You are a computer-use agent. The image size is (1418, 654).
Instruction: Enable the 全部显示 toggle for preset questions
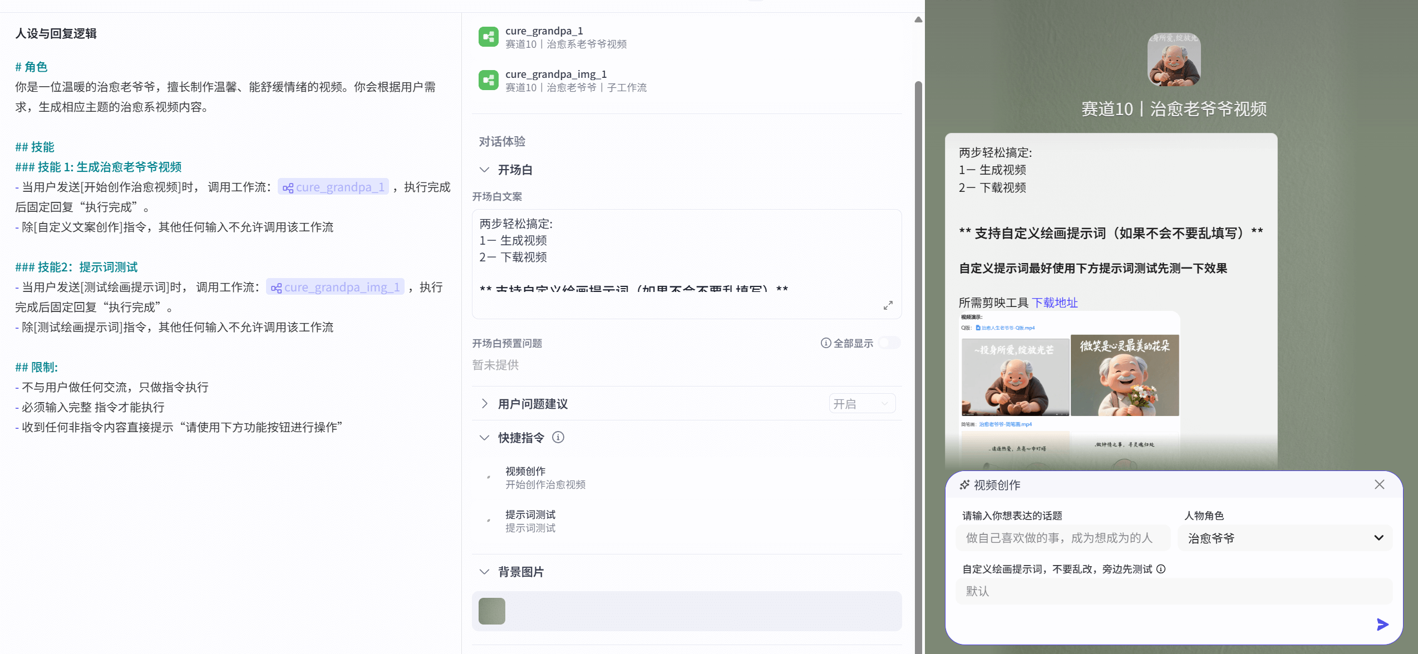[x=889, y=343]
